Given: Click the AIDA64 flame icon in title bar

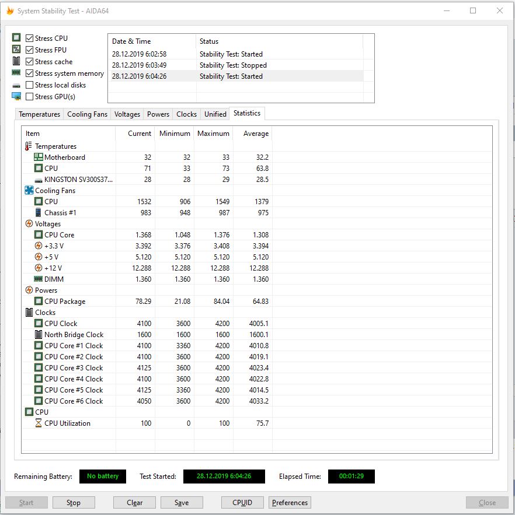Looking at the screenshot, I should [x=10, y=10].
